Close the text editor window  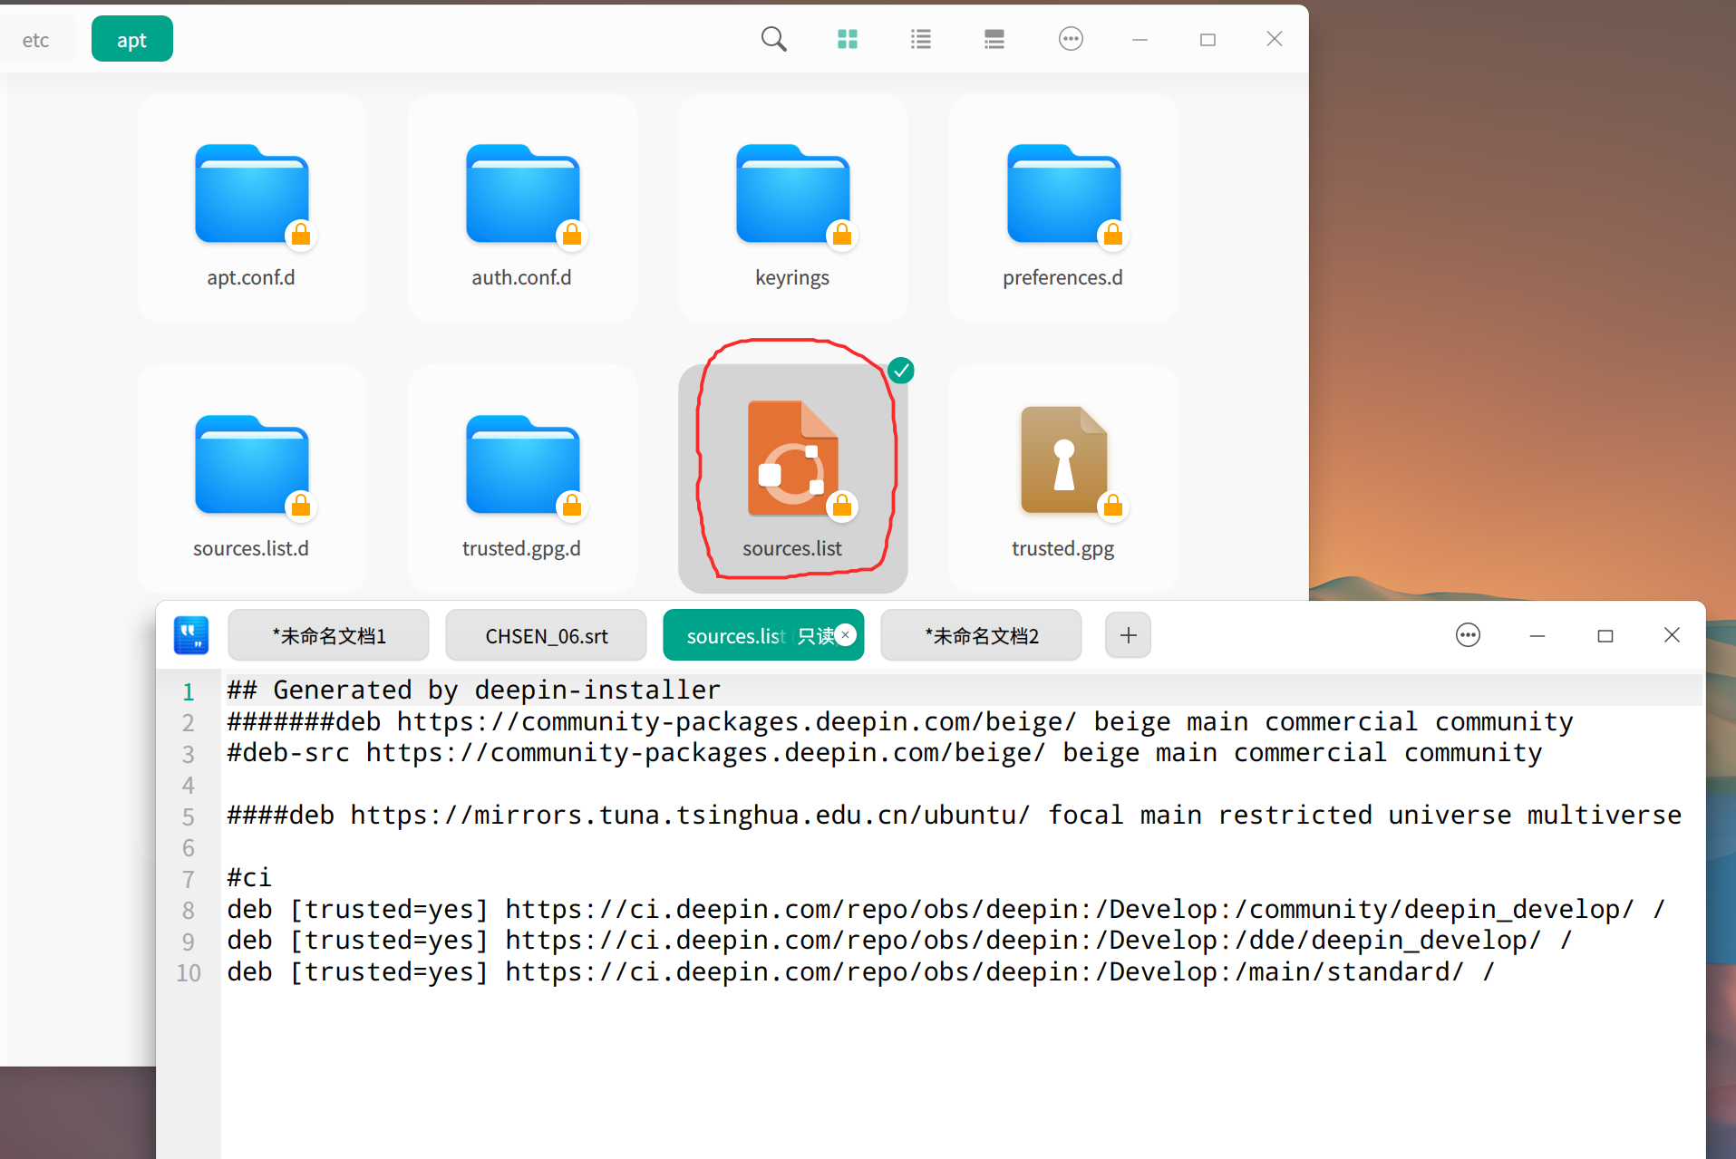[1673, 635]
